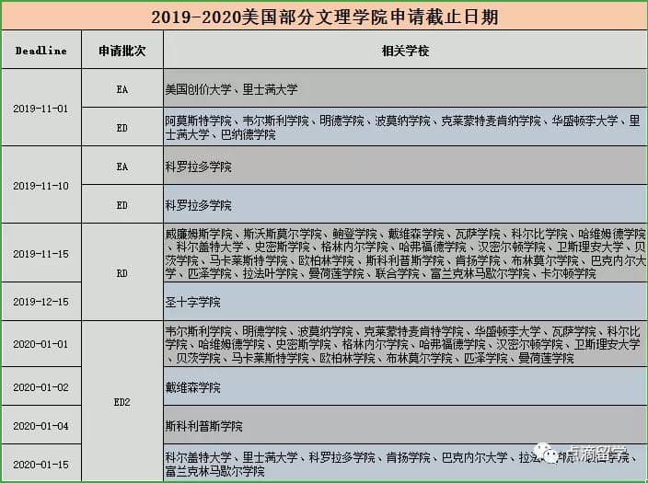Click the 斯科利普斯学院 school cell

pyautogui.click(x=405, y=426)
